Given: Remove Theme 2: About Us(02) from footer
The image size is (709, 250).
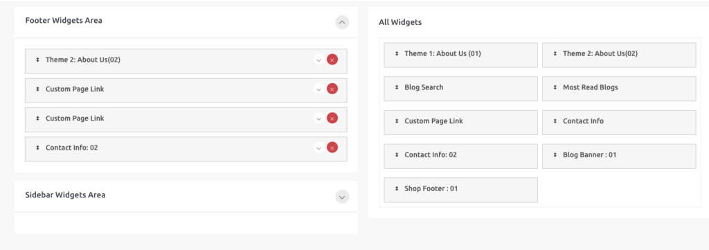Looking at the screenshot, I should tap(332, 60).
